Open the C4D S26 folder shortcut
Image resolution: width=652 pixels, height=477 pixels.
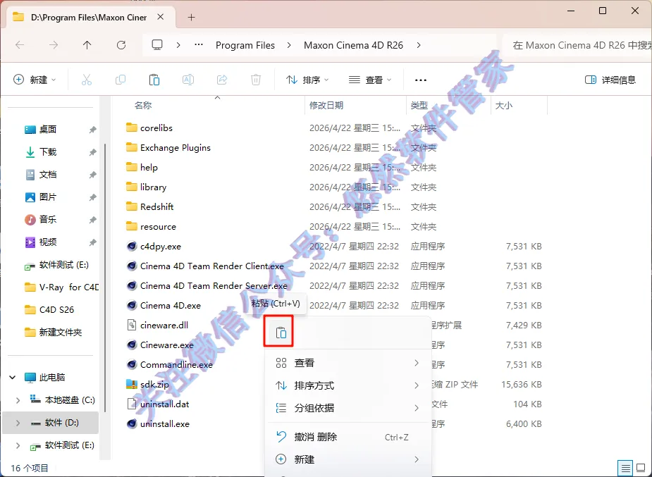[49, 309]
